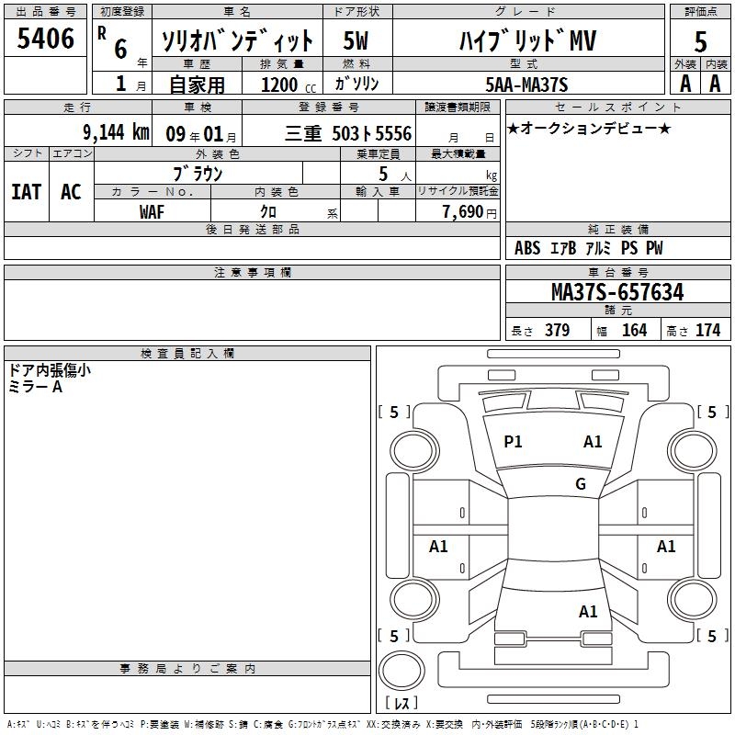Screen dimensions: 735x735
Task: Select the exterior color ブラウン
Action: (x=198, y=174)
